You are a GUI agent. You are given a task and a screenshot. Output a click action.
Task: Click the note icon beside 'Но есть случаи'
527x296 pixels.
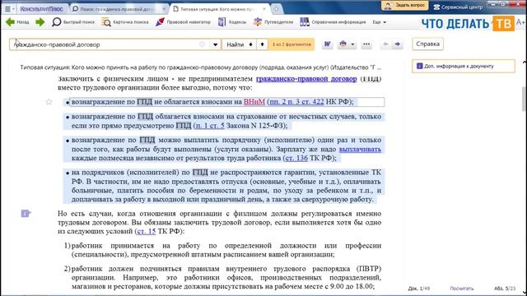[26, 214]
